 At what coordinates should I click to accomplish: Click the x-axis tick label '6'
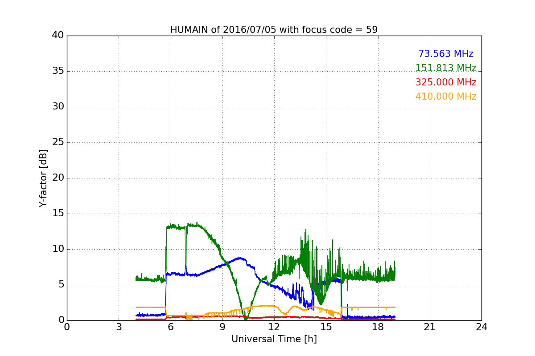(170, 327)
